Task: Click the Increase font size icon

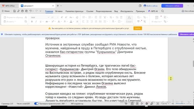Action: tap(62, 18)
